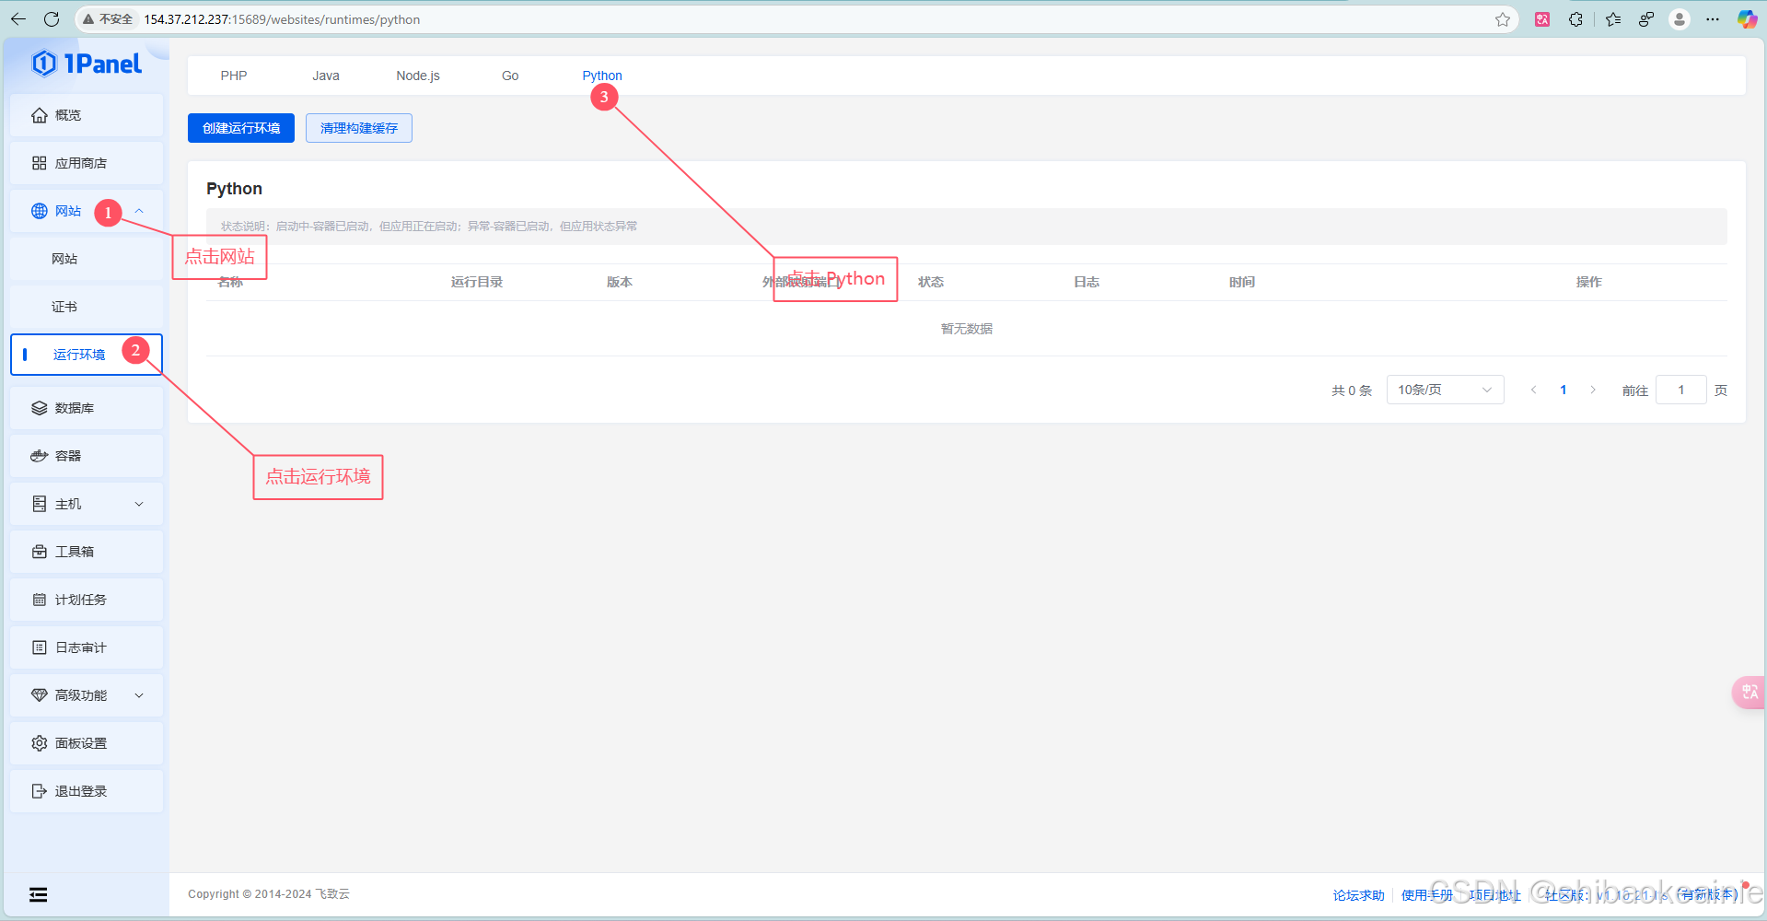
Task: Switch to the Go tab
Action: click(x=510, y=76)
